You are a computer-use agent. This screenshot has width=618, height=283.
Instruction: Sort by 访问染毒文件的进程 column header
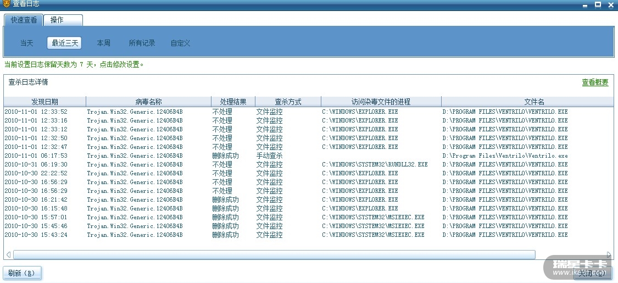pyautogui.click(x=381, y=102)
